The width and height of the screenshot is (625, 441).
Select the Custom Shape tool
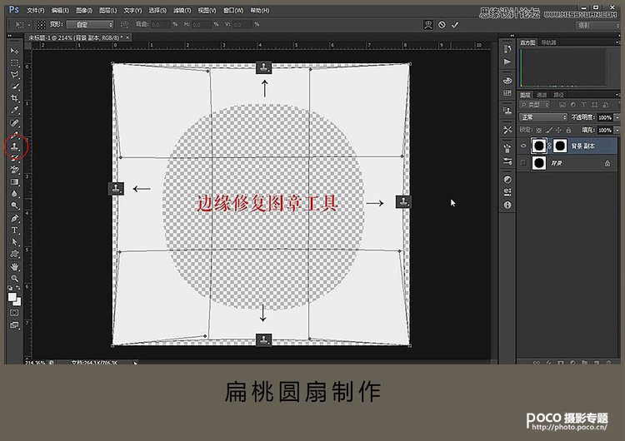(14, 254)
